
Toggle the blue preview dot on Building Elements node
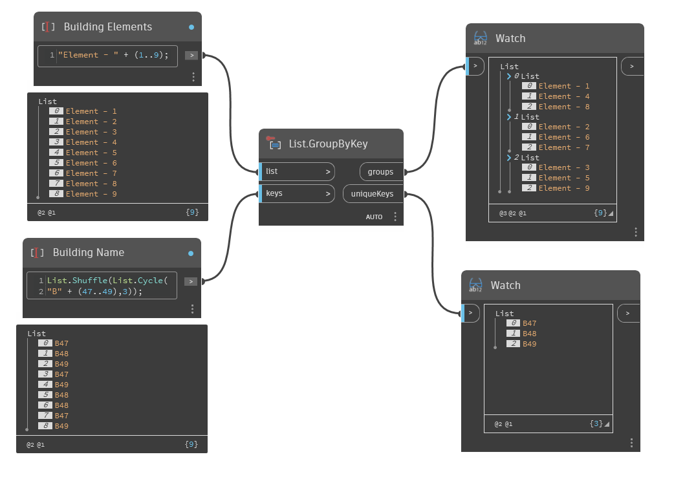pos(191,27)
